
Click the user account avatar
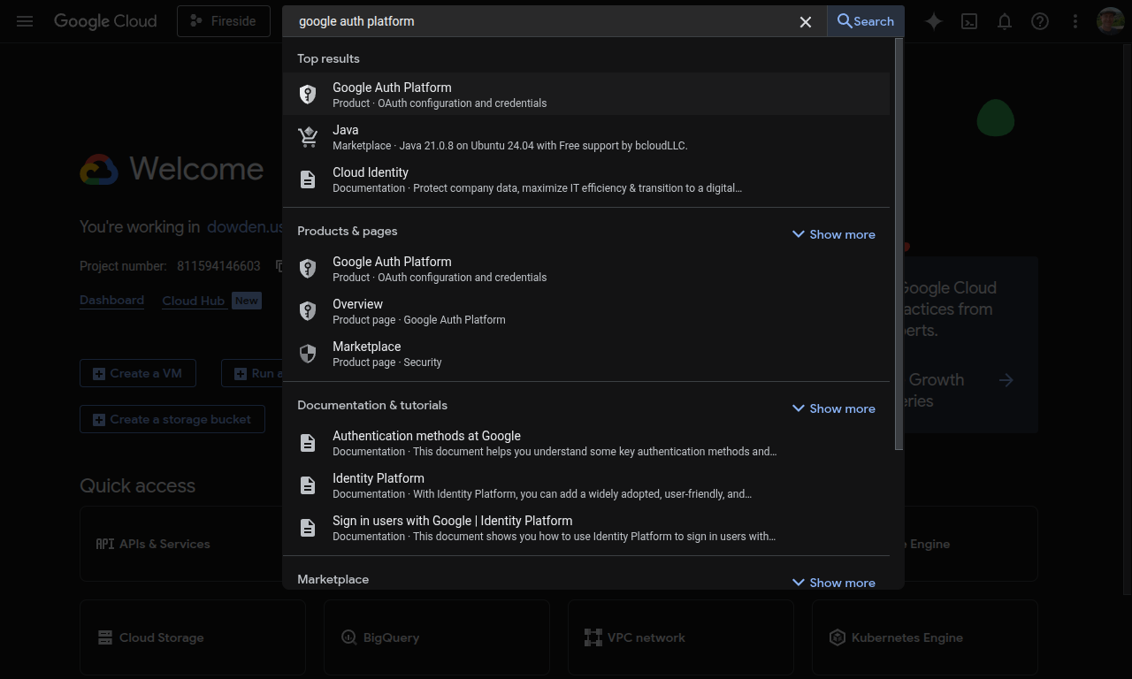coord(1110,21)
